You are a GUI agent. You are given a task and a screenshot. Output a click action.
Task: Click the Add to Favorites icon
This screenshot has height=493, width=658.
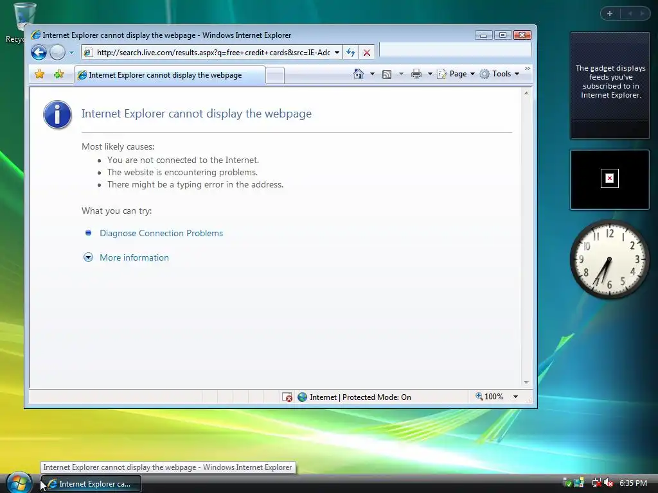pyautogui.click(x=58, y=74)
